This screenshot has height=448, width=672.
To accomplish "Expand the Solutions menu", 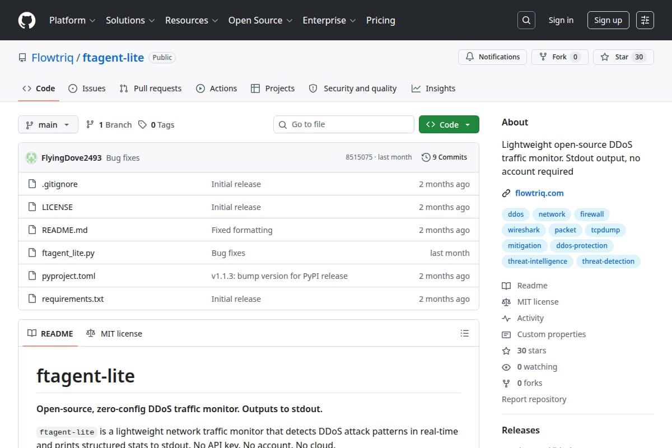I will click(x=129, y=20).
